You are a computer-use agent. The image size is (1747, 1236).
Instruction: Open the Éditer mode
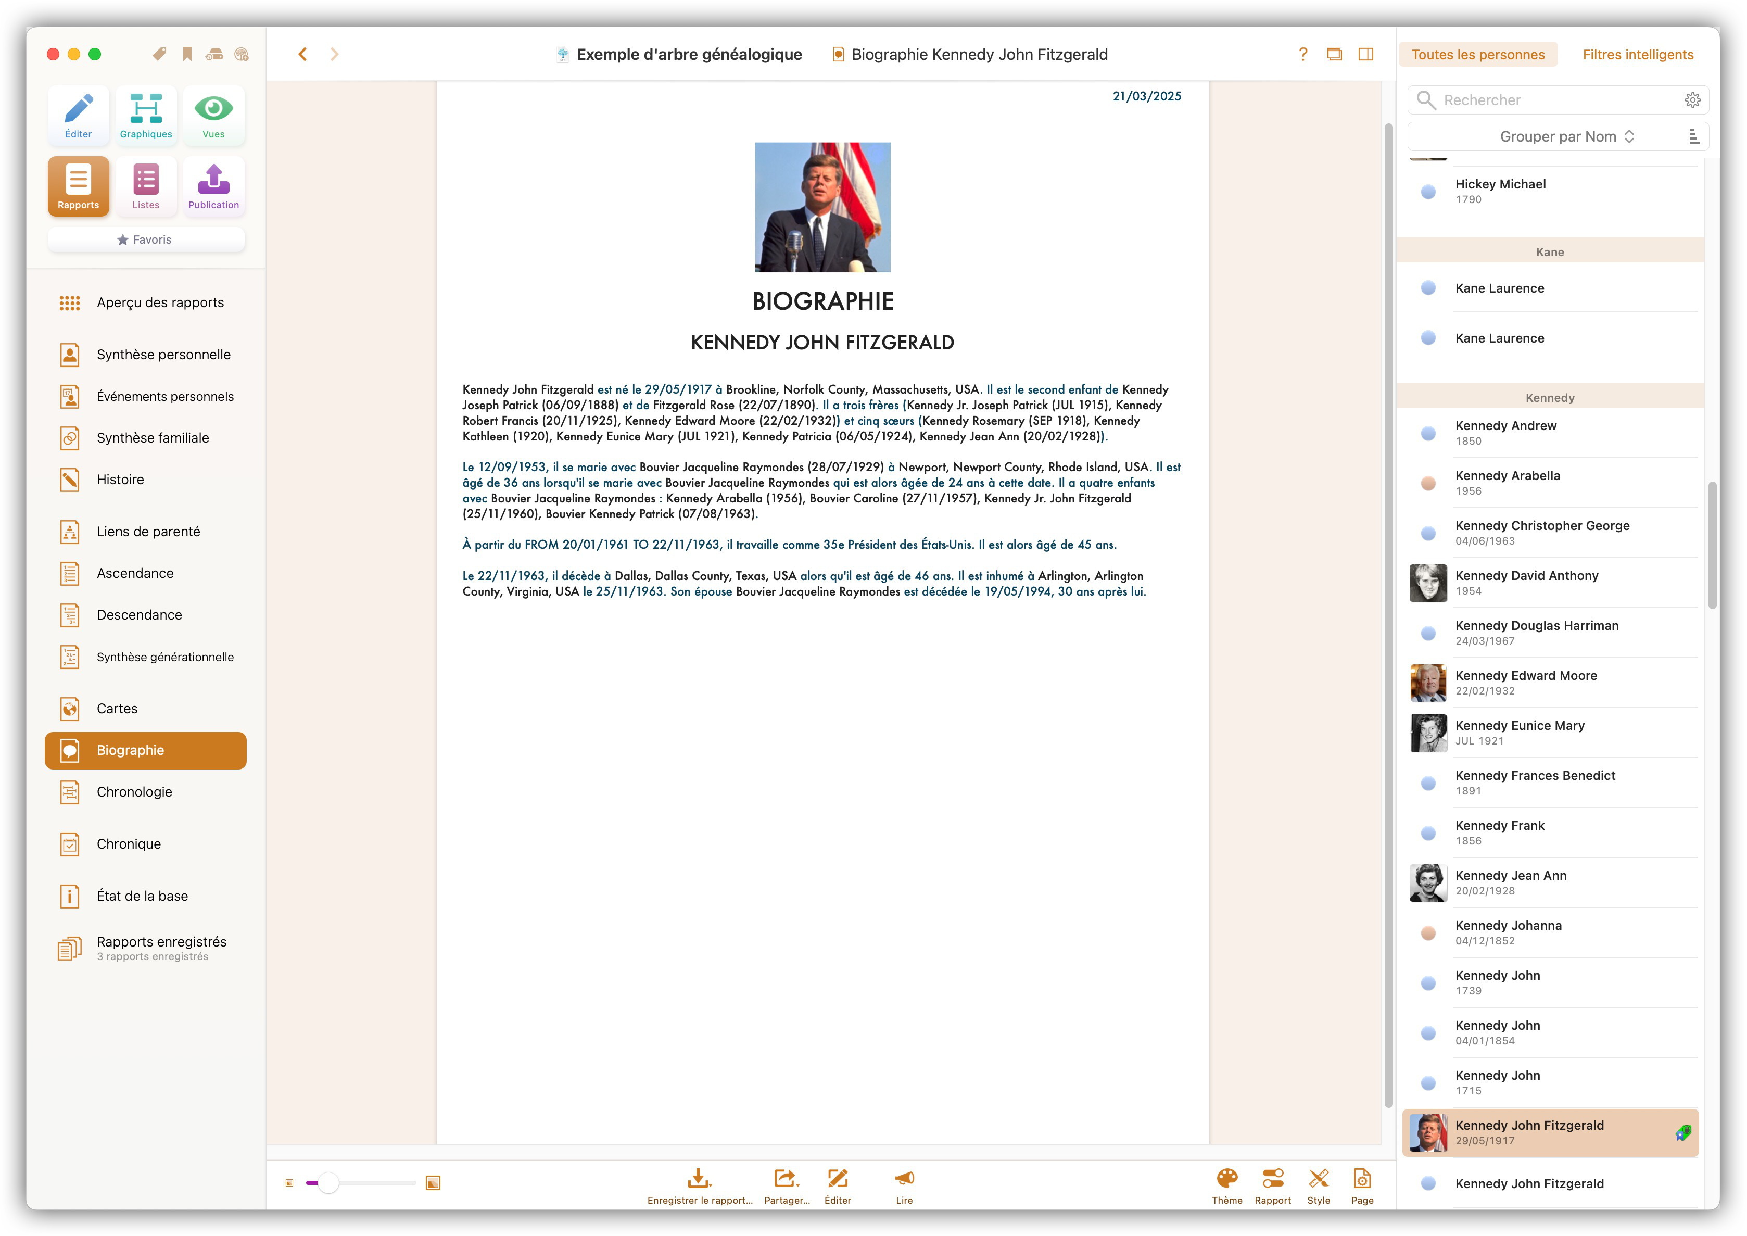79,116
